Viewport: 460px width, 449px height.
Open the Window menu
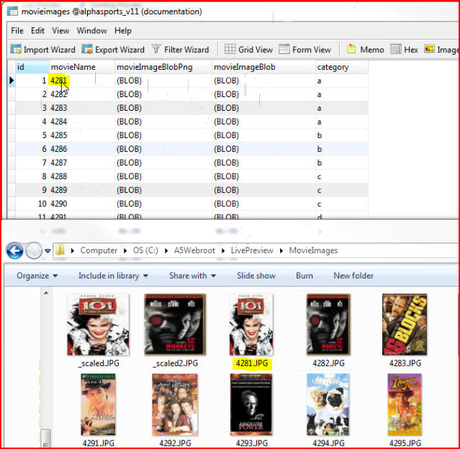tap(92, 30)
